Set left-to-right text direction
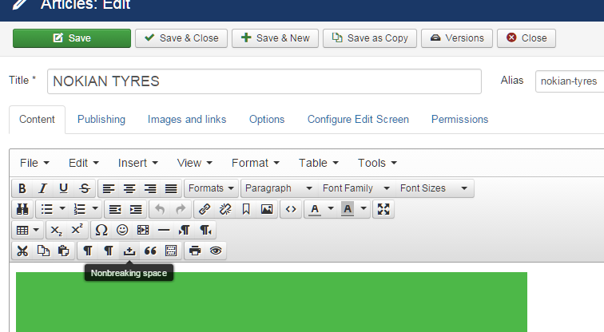 point(185,230)
